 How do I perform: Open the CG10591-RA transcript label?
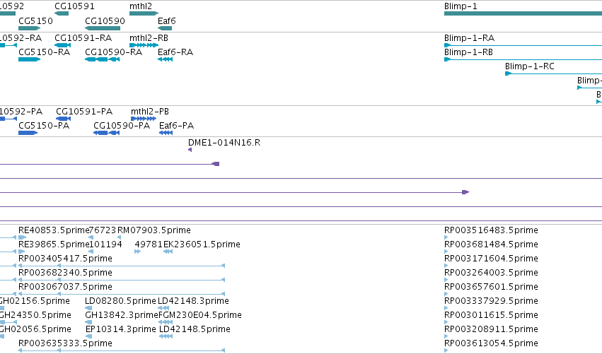[x=83, y=38]
